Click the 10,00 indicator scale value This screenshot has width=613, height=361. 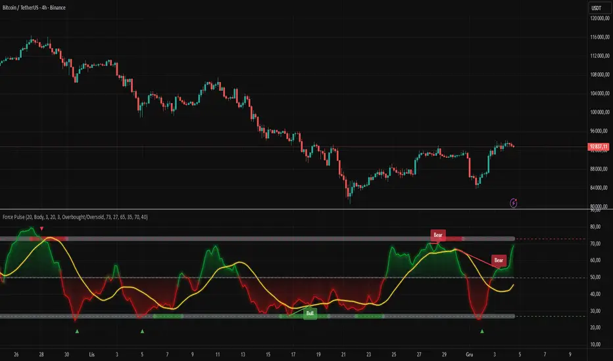click(595, 344)
